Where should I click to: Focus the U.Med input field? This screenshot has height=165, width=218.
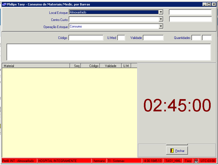[121, 38]
